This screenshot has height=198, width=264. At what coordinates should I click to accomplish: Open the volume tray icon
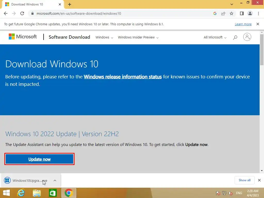tap(230, 193)
